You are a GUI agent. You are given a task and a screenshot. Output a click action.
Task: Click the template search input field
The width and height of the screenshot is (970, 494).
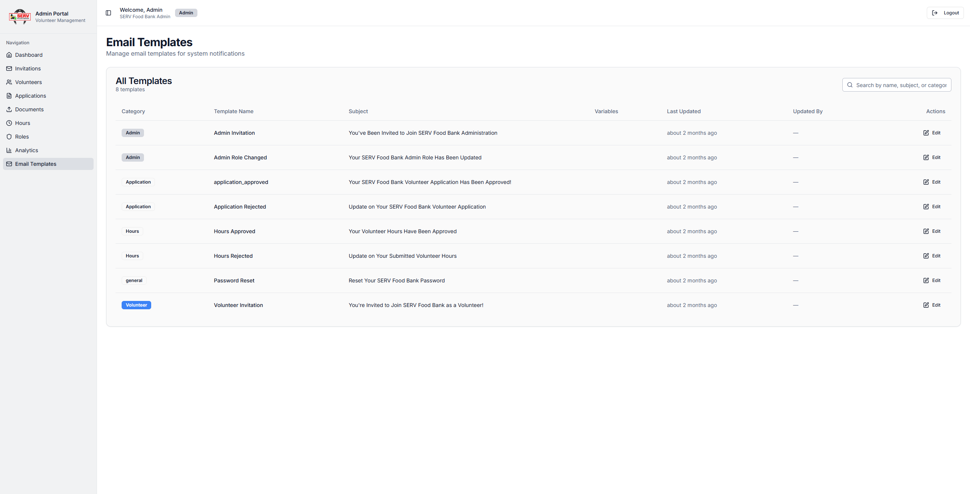coord(901,85)
